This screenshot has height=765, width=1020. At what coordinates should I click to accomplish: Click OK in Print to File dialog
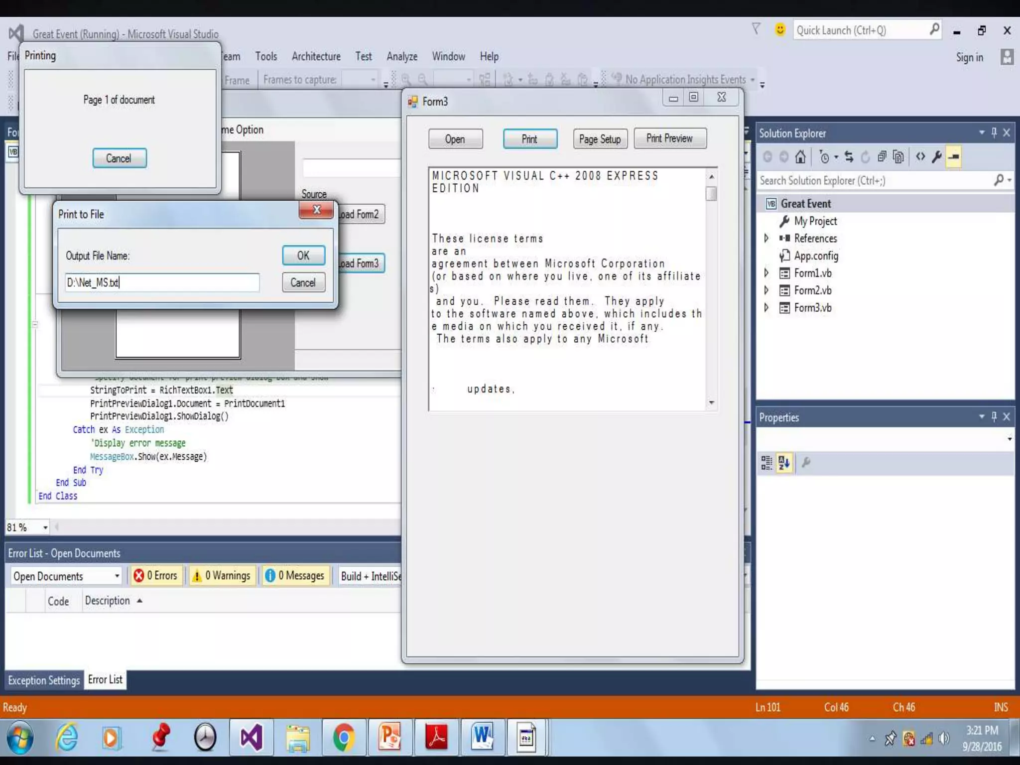pyautogui.click(x=303, y=255)
